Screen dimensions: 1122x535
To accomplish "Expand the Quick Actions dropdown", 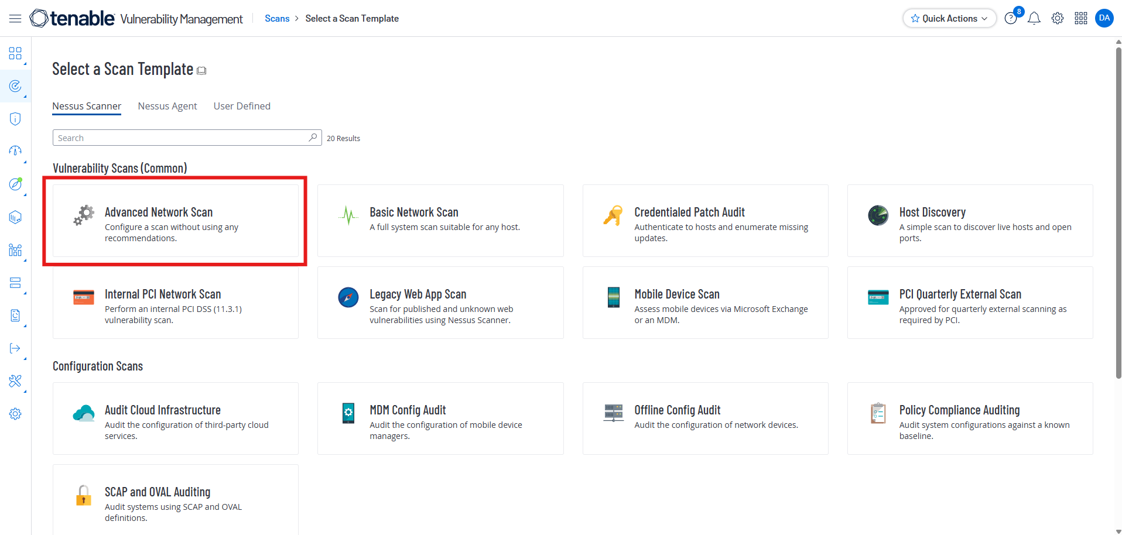I will pyautogui.click(x=949, y=19).
